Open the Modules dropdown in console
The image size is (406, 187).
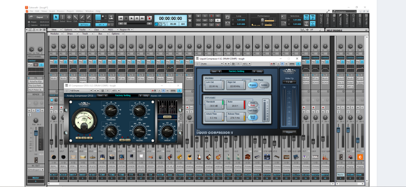point(56,34)
